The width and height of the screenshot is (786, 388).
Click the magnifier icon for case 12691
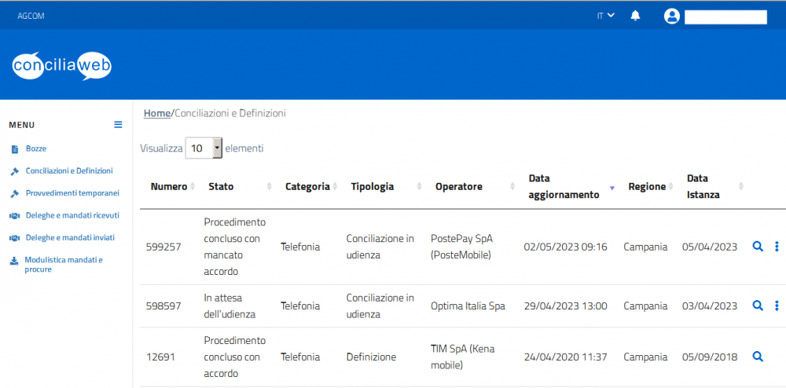pyautogui.click(x=758, y=357)
